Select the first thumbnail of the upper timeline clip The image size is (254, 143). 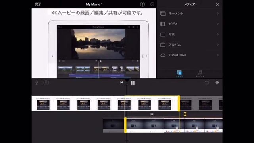[43, 105]
